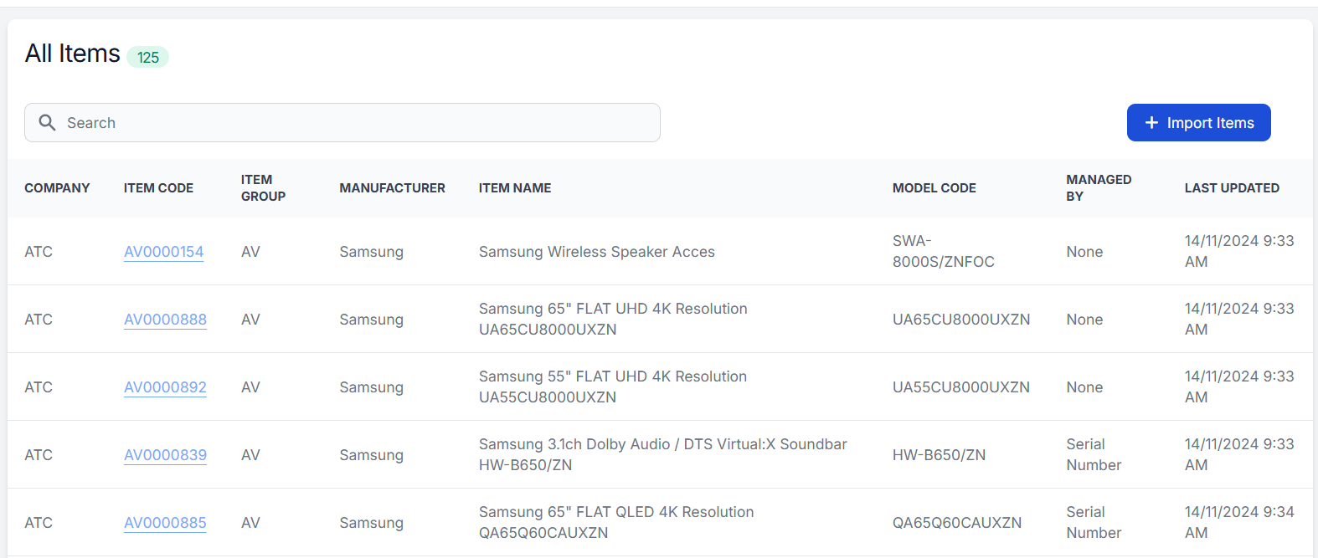Click the ITEM GROUP column header

coord(263,188)
